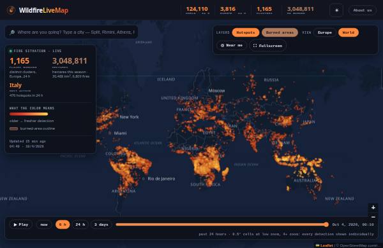Click the 470 hotspots in 24 h text
Viewport: 383px width, 248px height.
point(26,95)
